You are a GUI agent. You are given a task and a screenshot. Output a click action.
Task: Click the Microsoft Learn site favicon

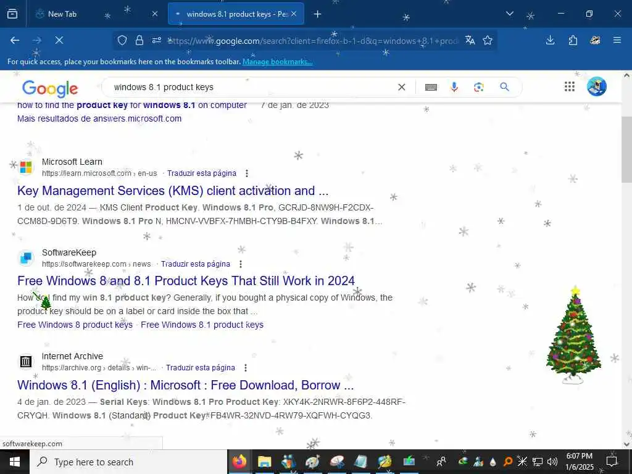coord(26,167)
